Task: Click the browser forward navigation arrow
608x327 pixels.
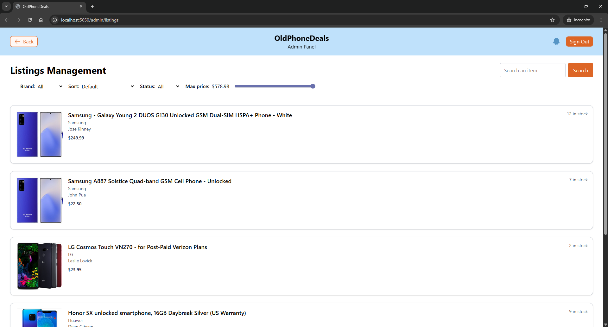Action: tap(18, 20)
